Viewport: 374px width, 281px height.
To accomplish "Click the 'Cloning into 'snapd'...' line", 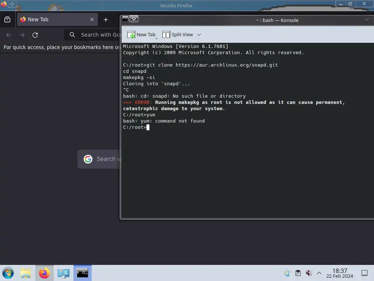I will pos(156,84).
